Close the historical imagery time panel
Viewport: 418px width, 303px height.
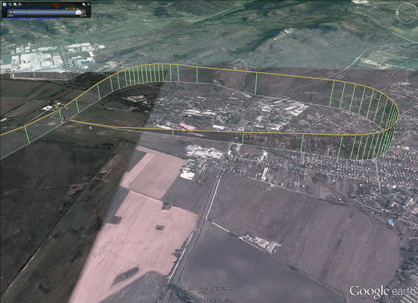pos(89,5)
